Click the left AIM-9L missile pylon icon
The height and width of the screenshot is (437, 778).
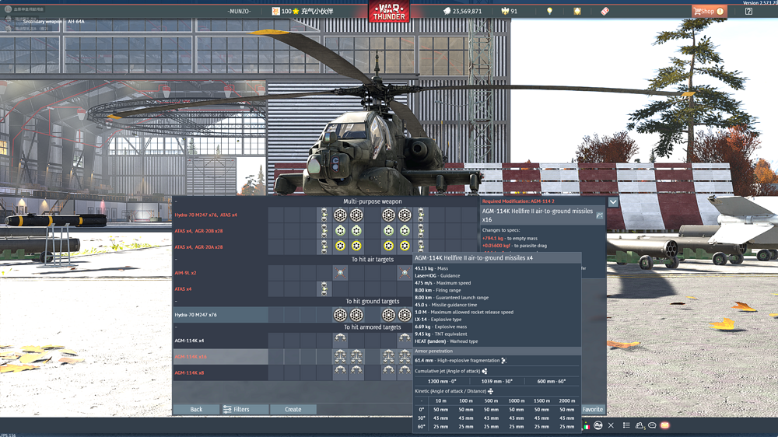click(x=340, y=272)
